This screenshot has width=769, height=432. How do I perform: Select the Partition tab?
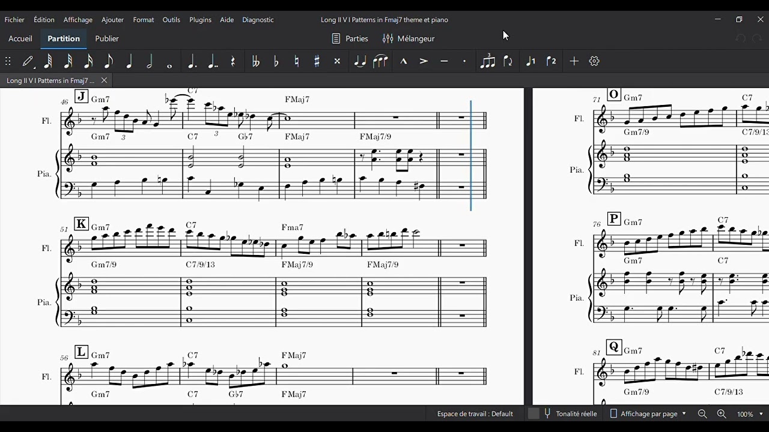[64, 38]
